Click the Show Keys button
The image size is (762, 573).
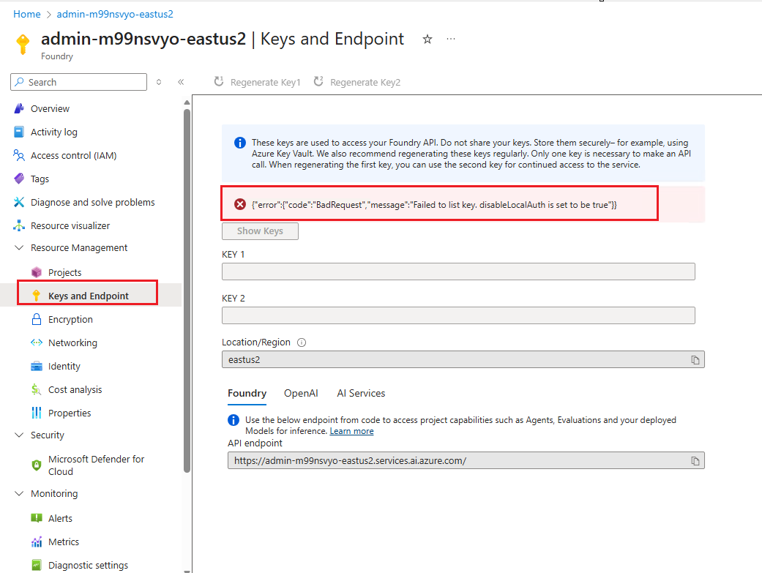pos(260,231)
